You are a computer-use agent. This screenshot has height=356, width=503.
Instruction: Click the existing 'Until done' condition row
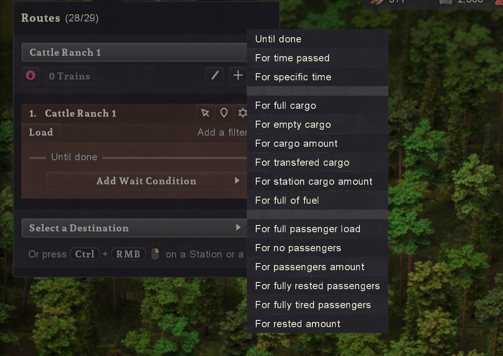click(x=74, y=157)
